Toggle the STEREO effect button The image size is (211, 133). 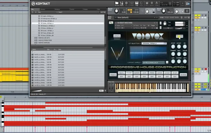pos(152,73)
